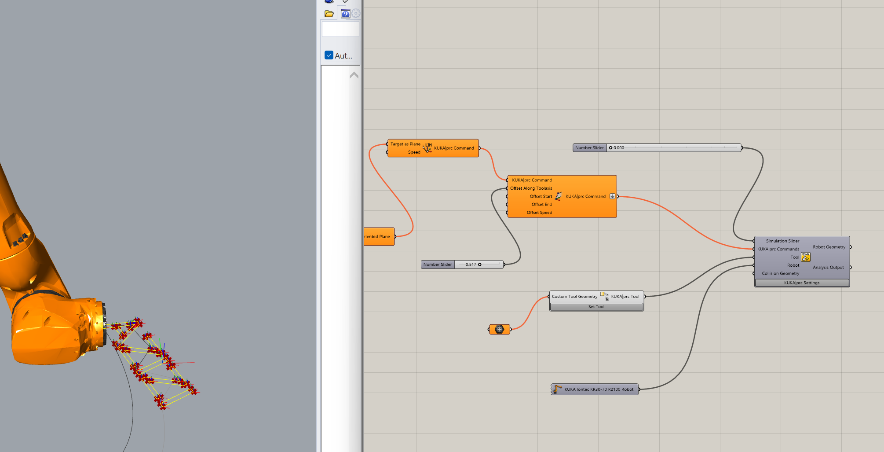Viewport: 884px width, 452px height.
Task: Click the help window icon tab
Action: [x=345, y=14]
